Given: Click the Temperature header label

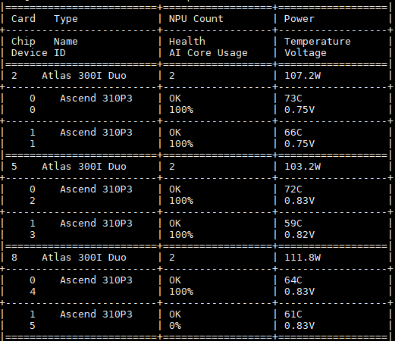Looking at the screenshot, I should [318, 42].
